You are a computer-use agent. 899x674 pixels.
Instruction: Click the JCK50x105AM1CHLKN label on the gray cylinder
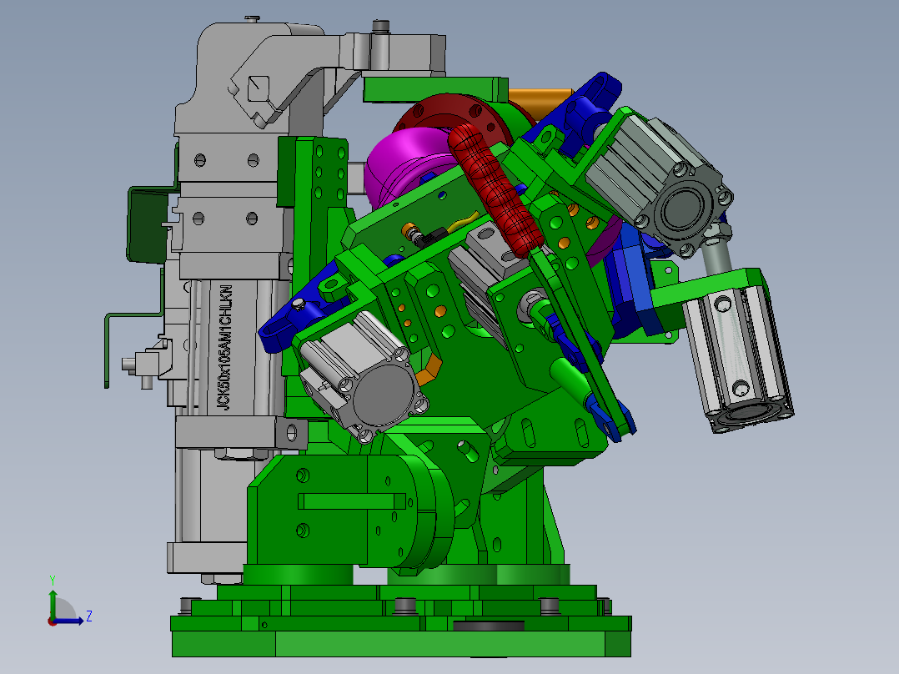[225, 347]
